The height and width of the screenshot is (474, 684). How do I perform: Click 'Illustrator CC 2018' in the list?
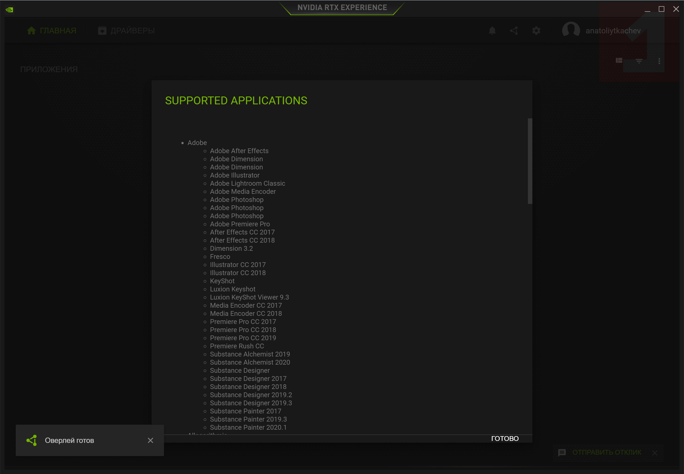pyautogui.click(x=238, y=273)
